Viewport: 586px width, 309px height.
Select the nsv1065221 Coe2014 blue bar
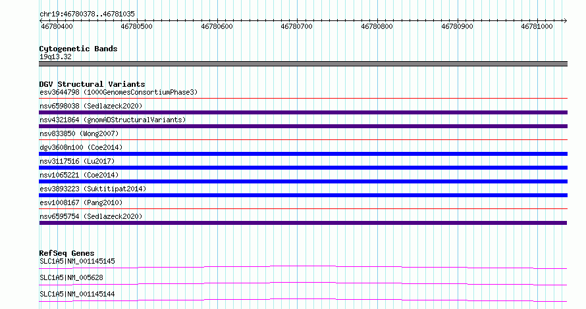tap(303, 181)
